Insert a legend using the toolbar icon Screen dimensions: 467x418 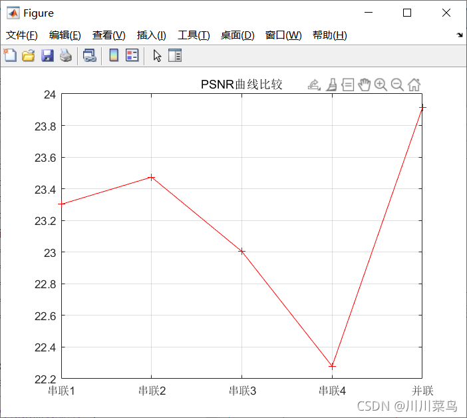132,55
